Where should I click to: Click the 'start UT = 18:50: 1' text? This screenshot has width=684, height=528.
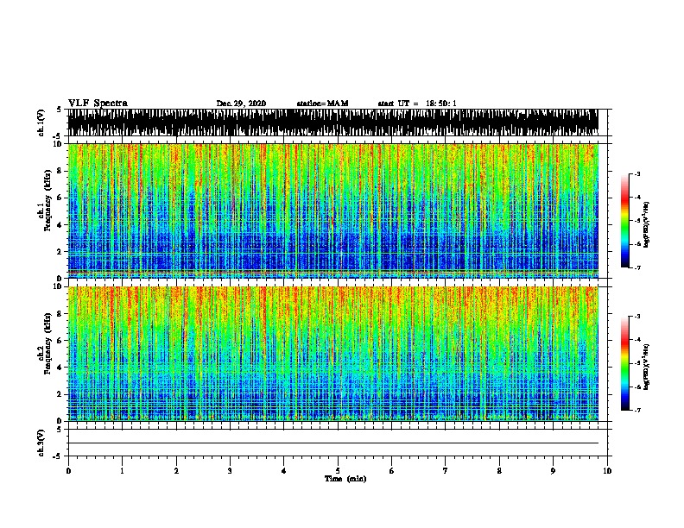417,104
